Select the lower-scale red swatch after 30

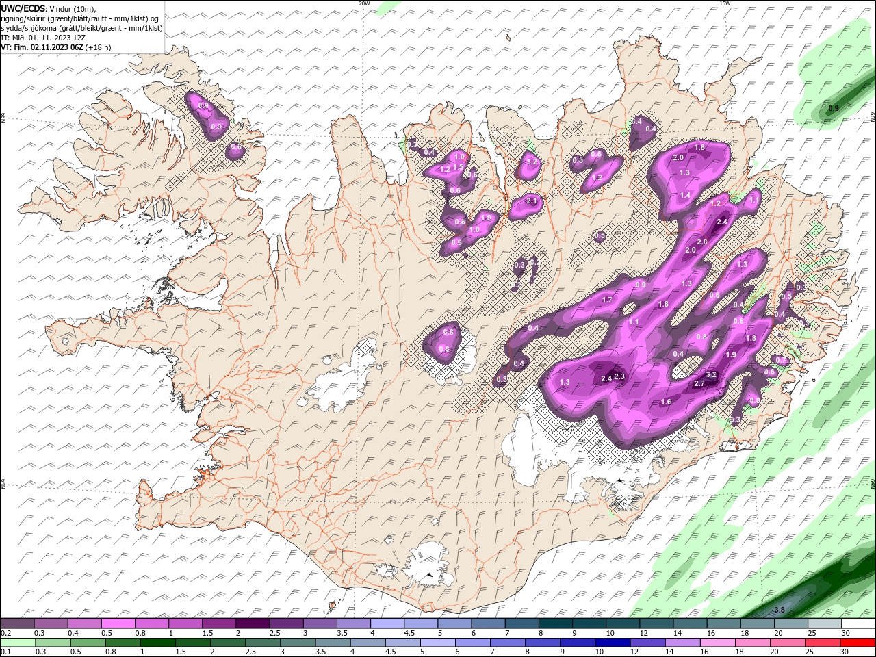(858, 643)
